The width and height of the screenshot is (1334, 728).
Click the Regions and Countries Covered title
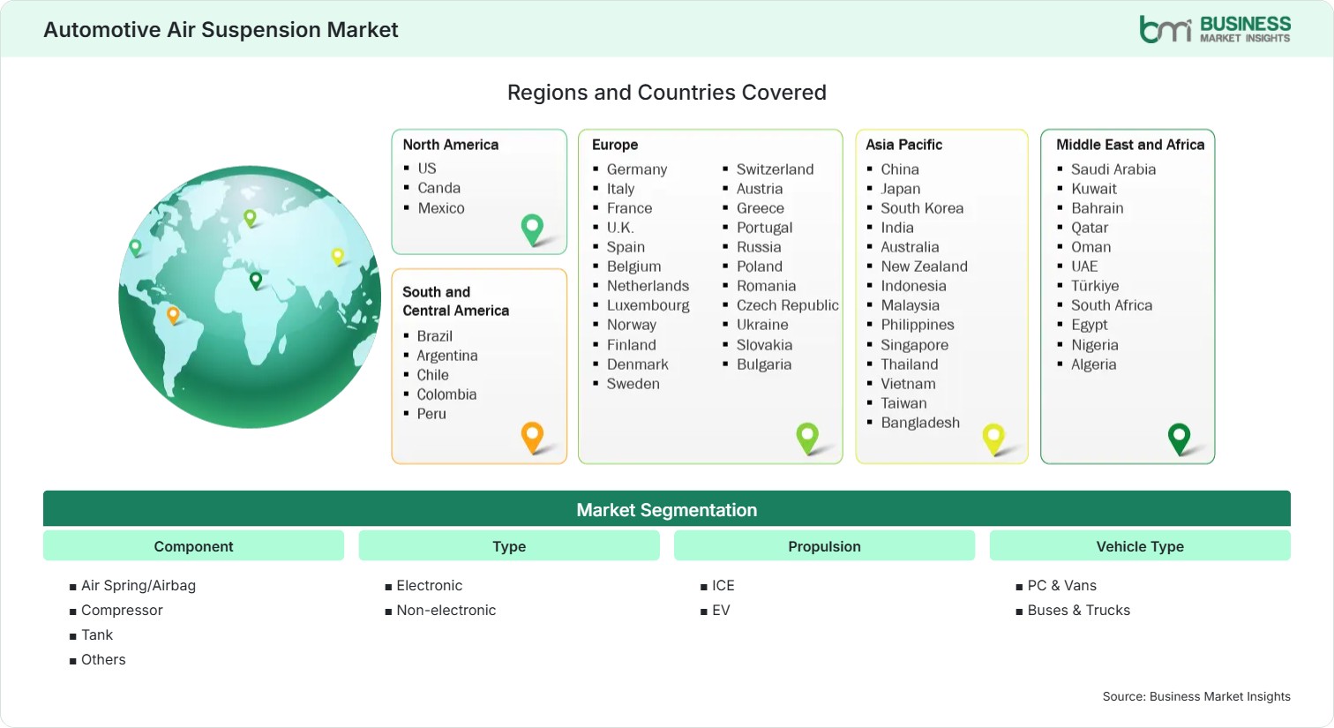click(x=667, y=93)
